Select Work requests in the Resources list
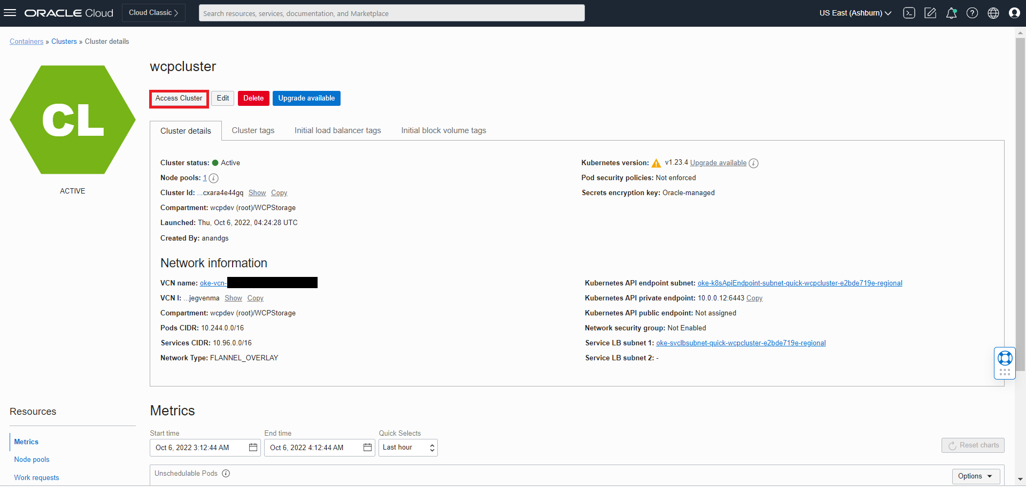The image size is (1026, 487). (x=36, y=477)
